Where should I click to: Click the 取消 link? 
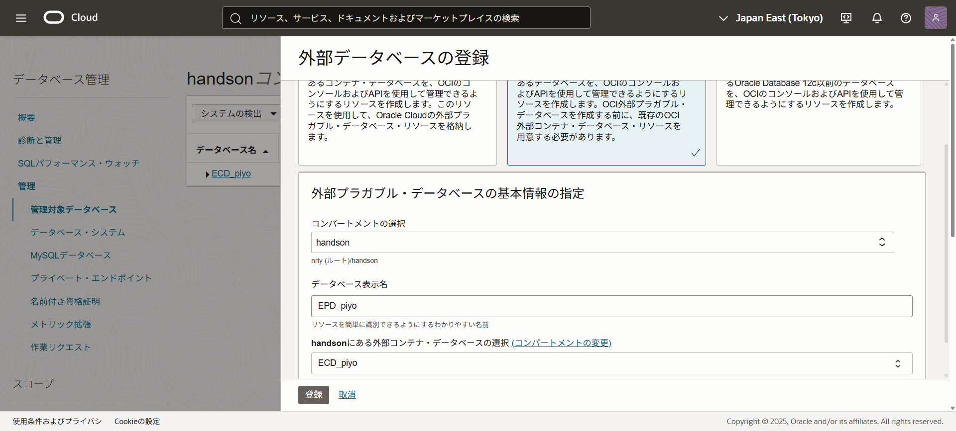347,395
